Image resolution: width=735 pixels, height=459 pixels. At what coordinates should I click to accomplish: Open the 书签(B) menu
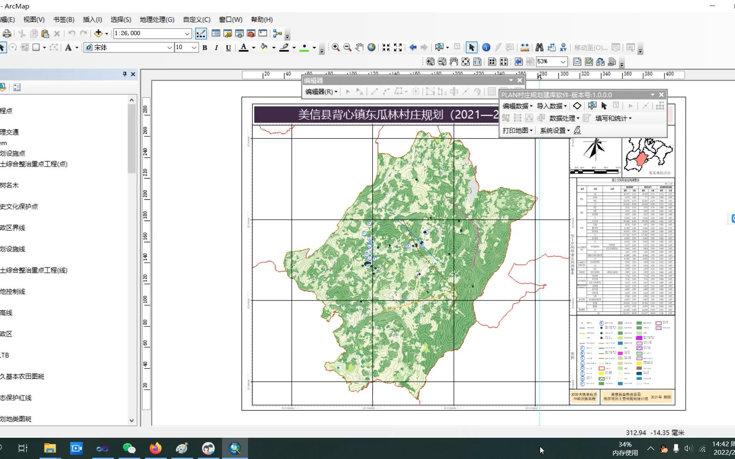64,20
